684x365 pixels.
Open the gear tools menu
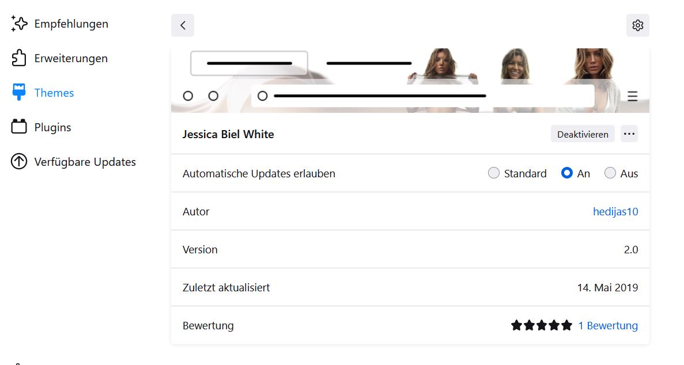[637, 25]
